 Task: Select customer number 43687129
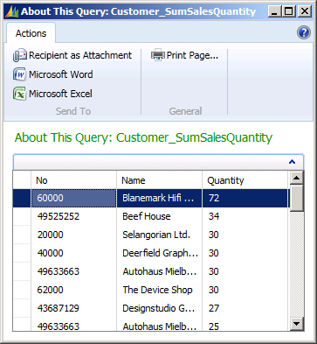(73, 308)
